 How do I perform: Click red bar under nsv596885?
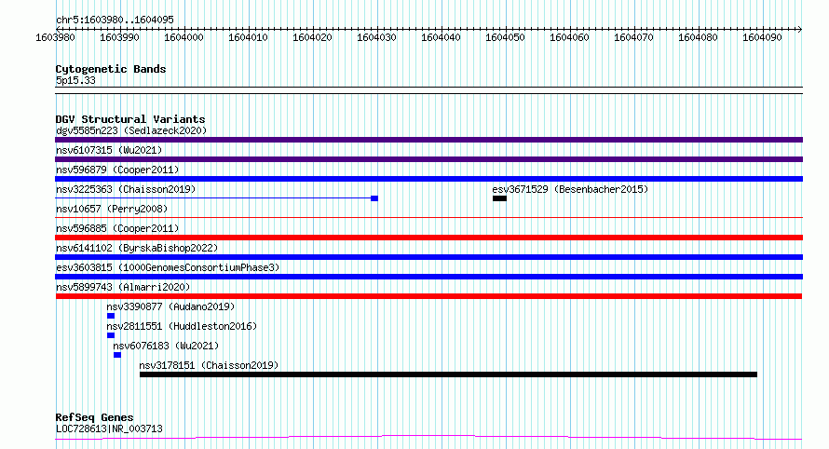428,238
